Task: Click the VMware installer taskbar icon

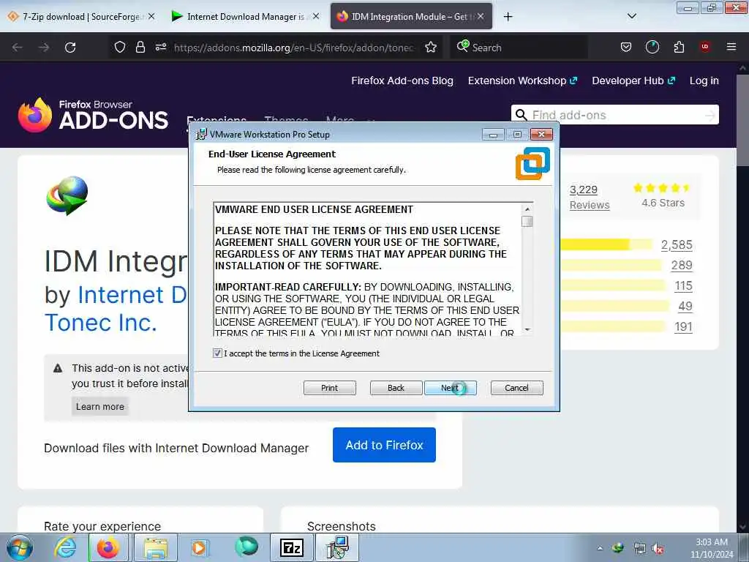Action: tap(337, 547)
